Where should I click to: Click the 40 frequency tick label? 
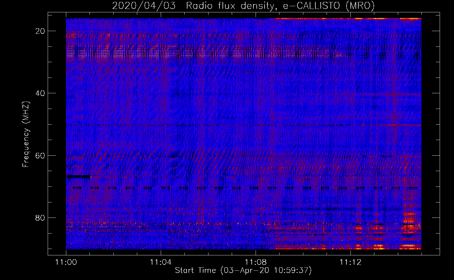tap(40, 93)
